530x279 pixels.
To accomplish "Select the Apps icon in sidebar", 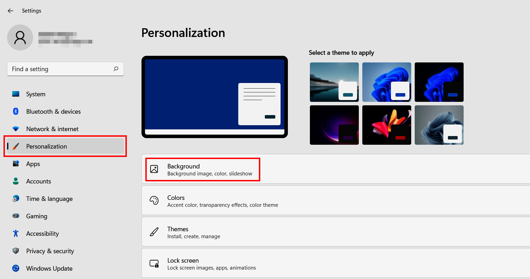I will pos(16,164).
